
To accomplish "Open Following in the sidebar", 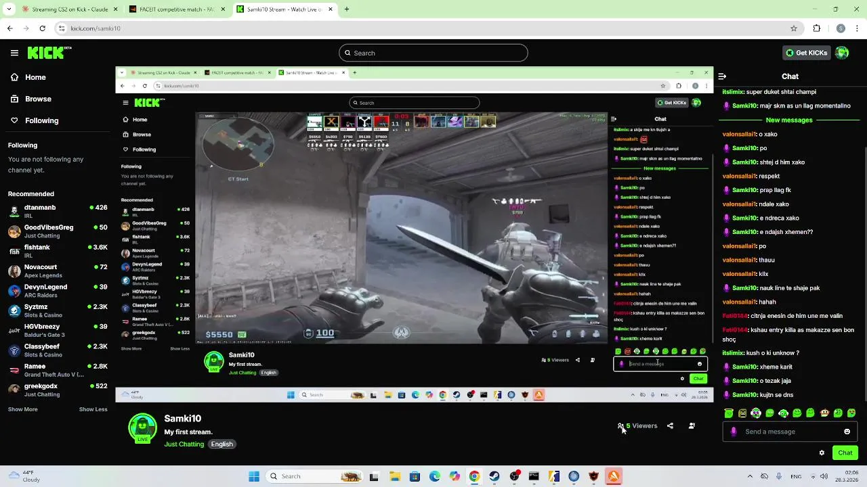I will (x=34, y=120).
